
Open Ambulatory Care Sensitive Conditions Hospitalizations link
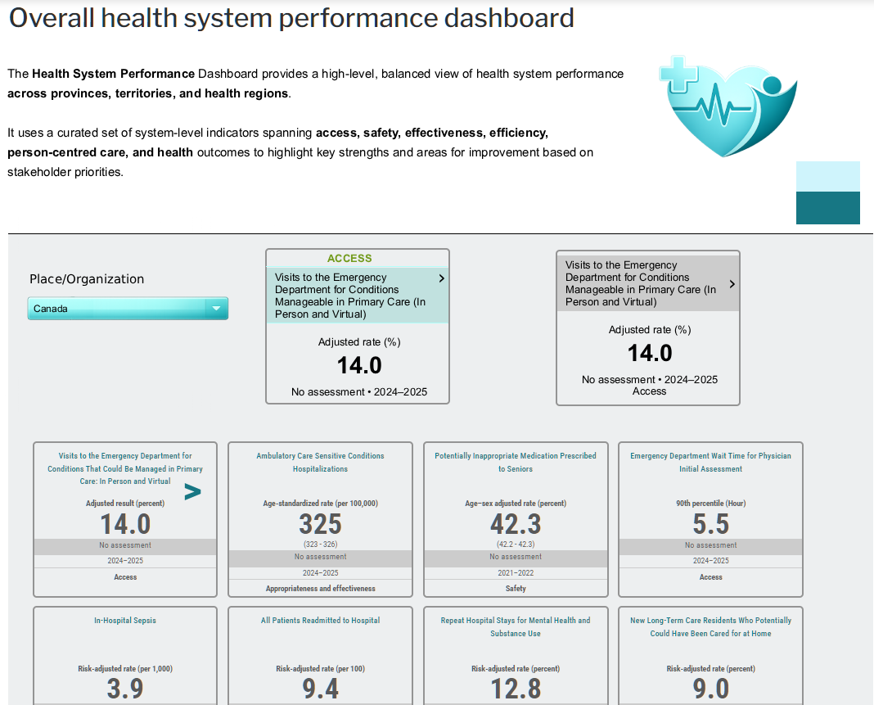[x=320, y=463]
